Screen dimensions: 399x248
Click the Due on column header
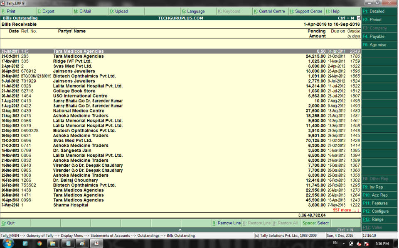click(x=338, y=31)
